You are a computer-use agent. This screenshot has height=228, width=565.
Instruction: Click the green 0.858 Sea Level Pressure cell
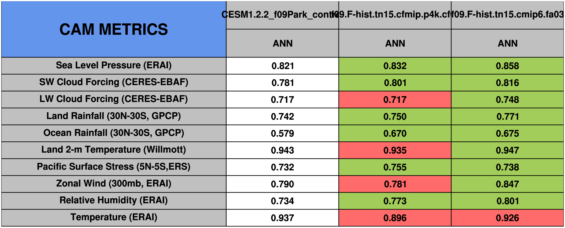507,66
